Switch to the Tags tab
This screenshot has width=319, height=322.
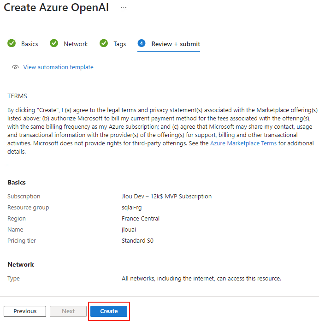(x=120, y=44)
